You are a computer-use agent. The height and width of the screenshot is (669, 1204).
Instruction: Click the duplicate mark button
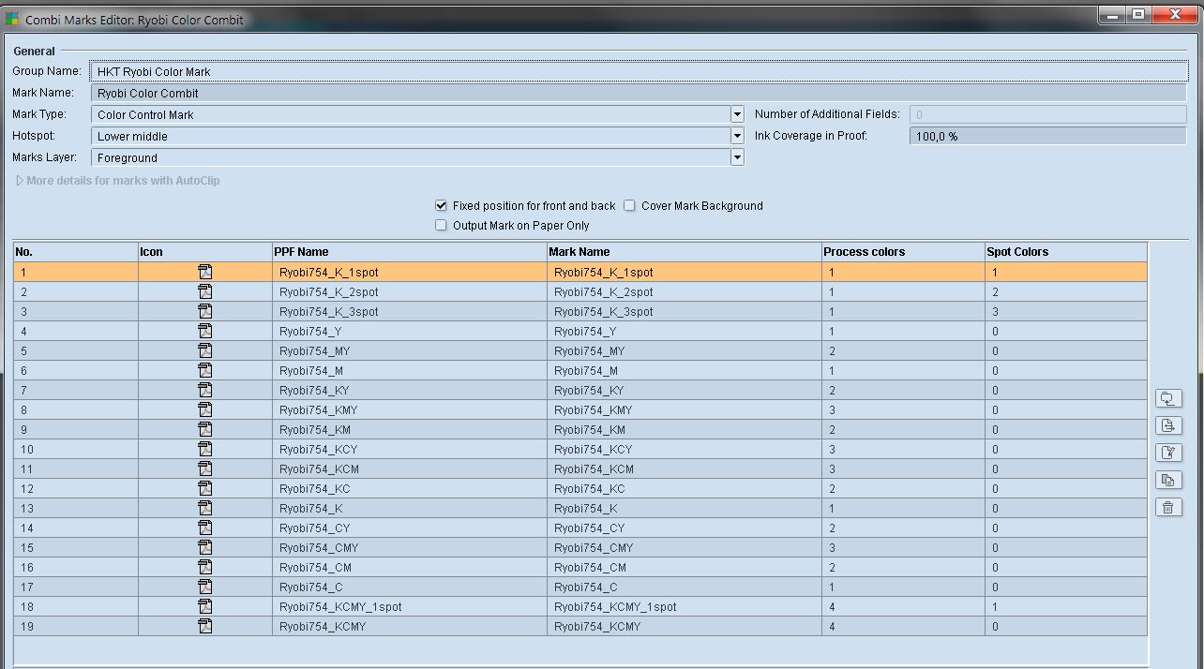[1168, 480]
